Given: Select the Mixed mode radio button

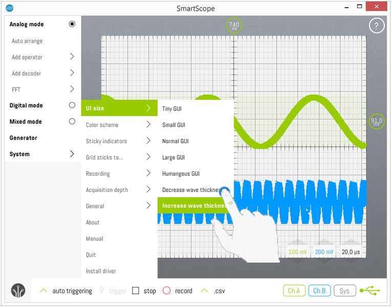Looking at the screenshot, I should [72, 122].
